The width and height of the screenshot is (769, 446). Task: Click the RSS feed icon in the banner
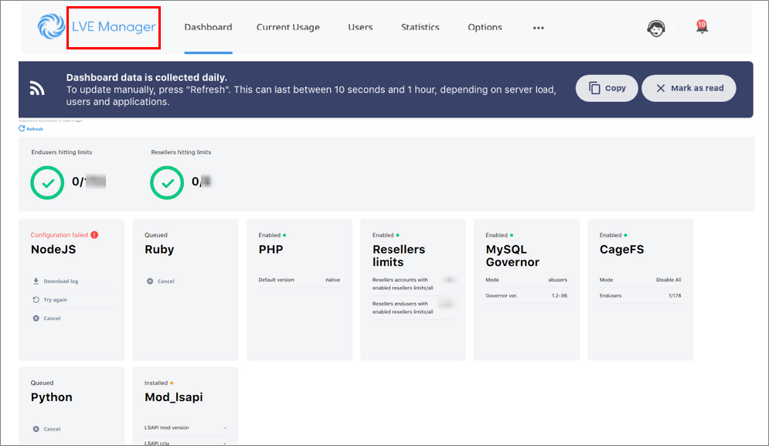[x=37, y=88]
